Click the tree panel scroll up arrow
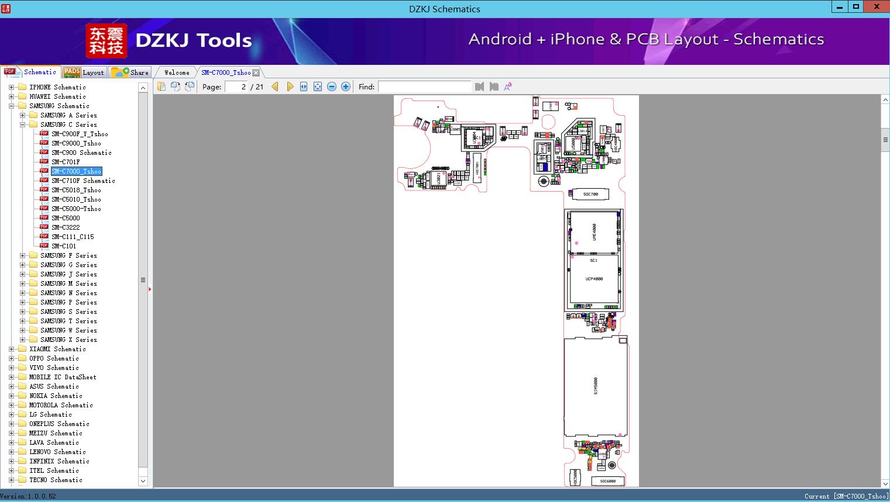The width and height of the screenshot is (890, 502). [x=143, y=88]
